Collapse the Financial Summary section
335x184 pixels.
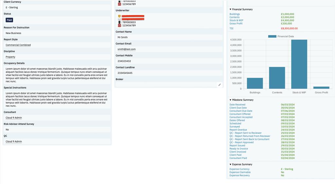pos(230,9)
